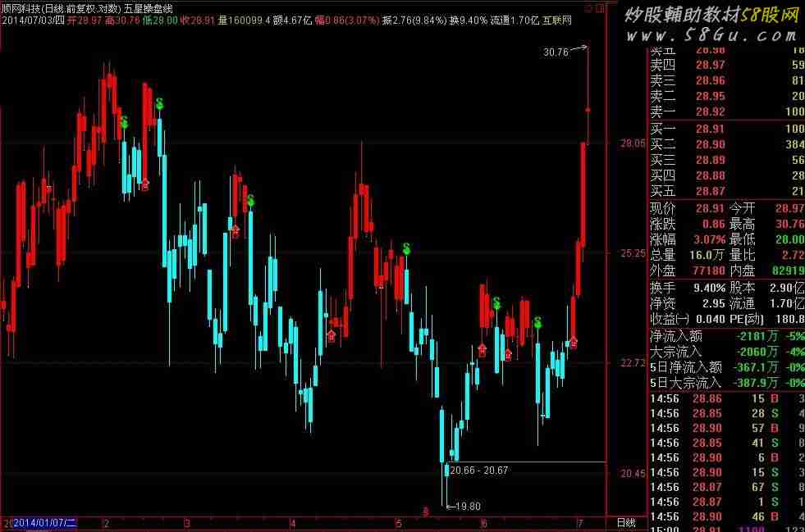Click the 日线 period tab below the chart
This screenshot has height=532, width=805.
point(626,522)
